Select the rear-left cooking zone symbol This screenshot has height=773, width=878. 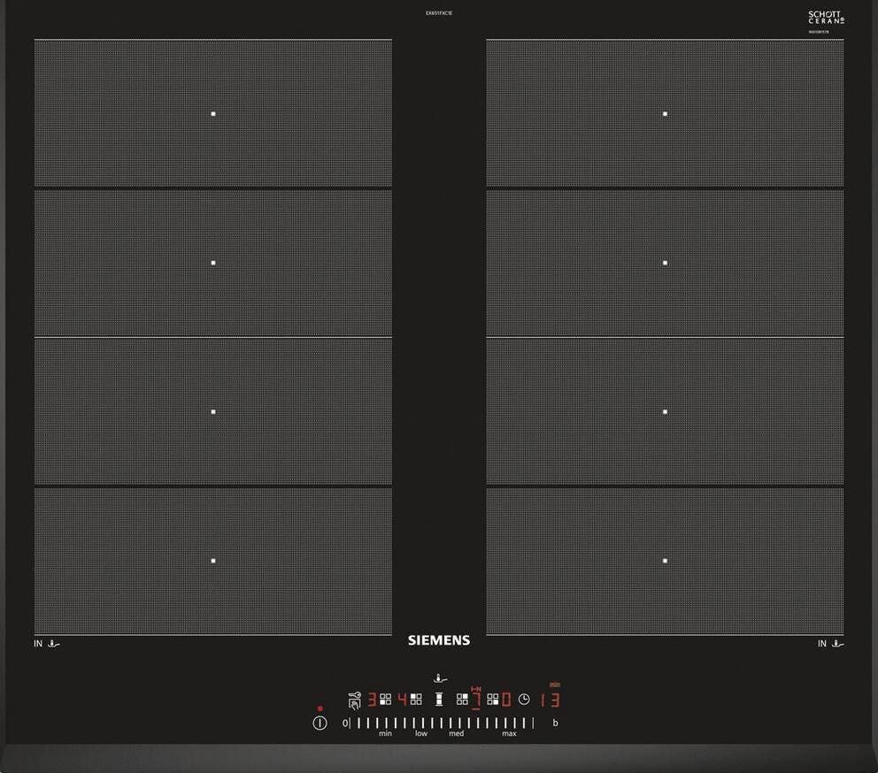(x=416, y=699)
